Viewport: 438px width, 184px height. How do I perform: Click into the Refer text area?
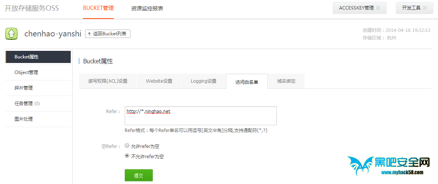201,116
